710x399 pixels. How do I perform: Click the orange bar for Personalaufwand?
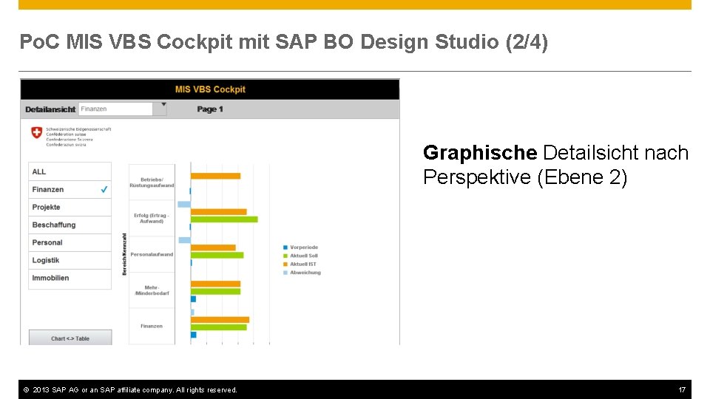213,248
